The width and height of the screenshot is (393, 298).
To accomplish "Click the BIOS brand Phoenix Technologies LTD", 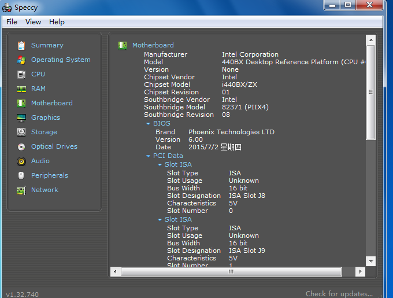I will 231,132.
